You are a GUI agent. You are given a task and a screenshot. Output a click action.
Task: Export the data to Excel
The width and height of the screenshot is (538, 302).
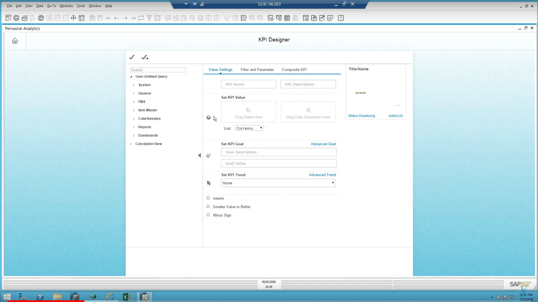[x=49, y=18]
